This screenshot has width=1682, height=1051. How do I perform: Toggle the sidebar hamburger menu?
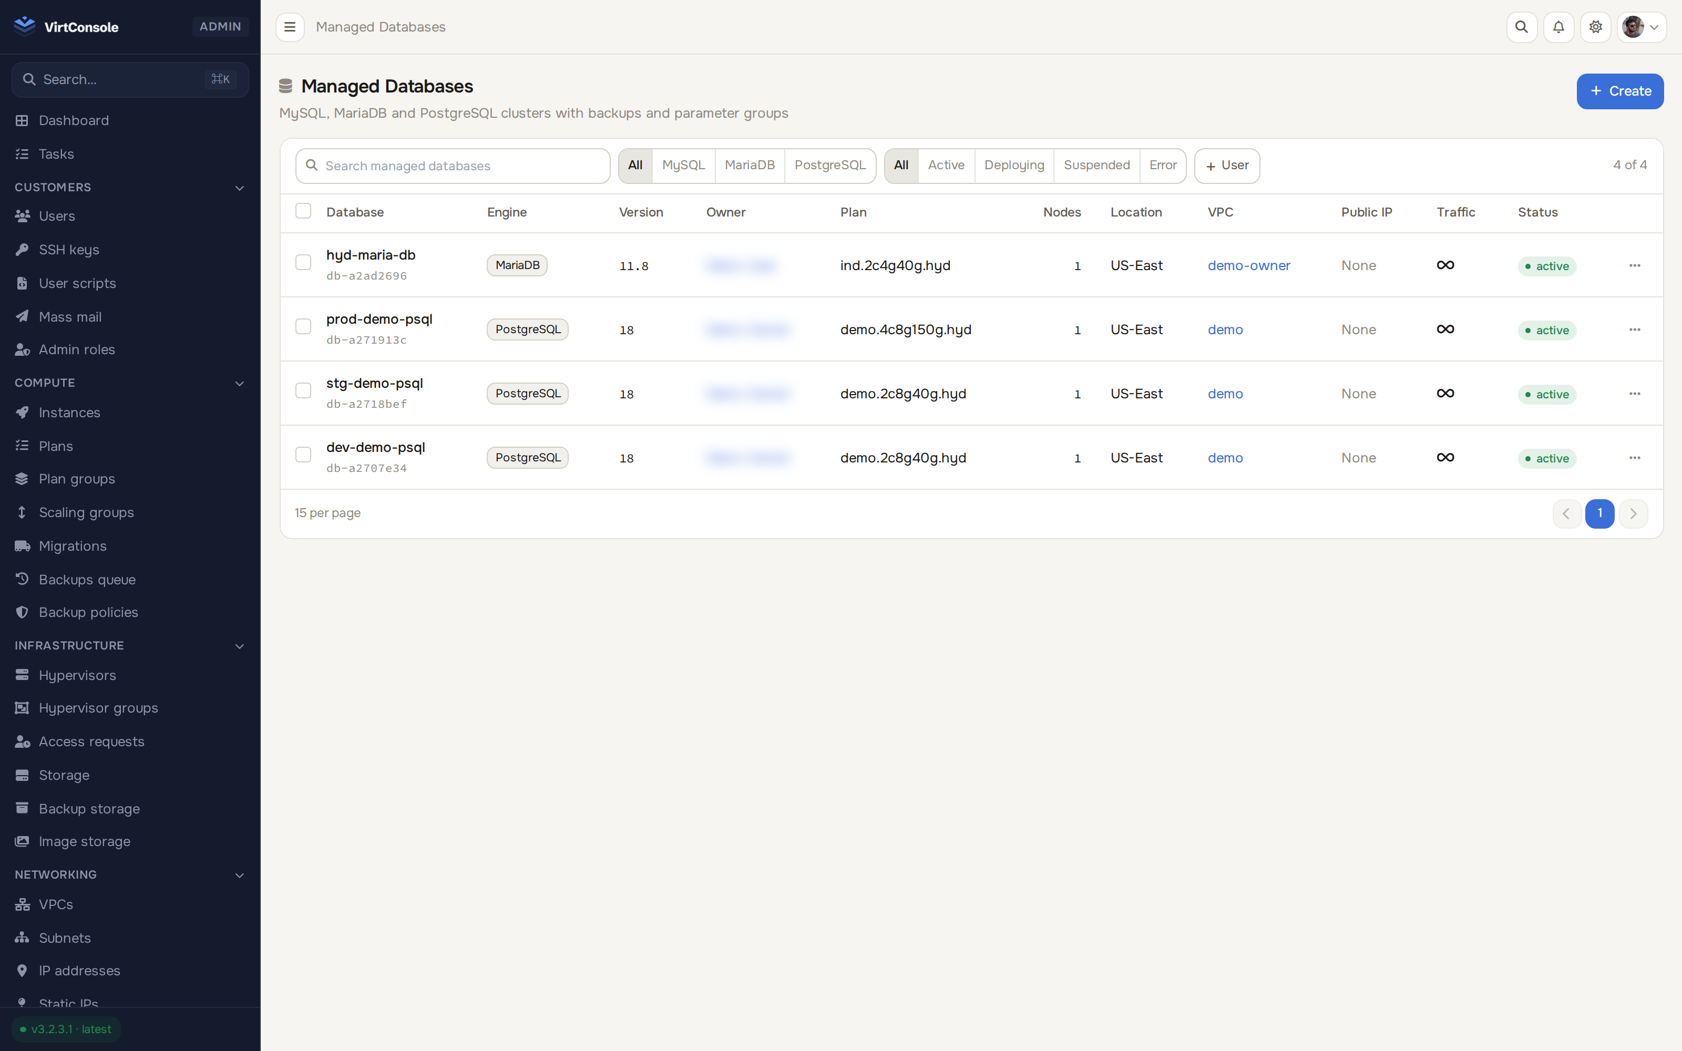click(290, 27)
